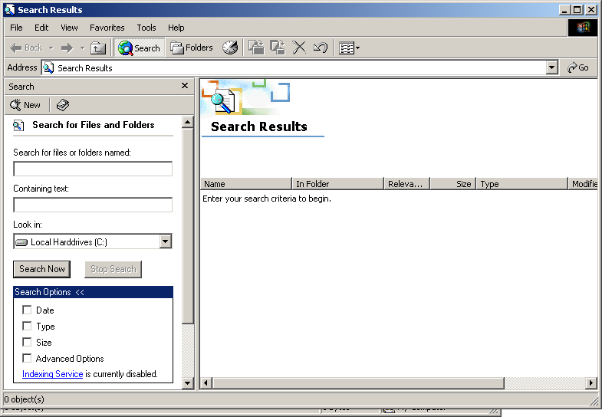Click the Containing text input field
602x417 pixels.
pos(93,205)
